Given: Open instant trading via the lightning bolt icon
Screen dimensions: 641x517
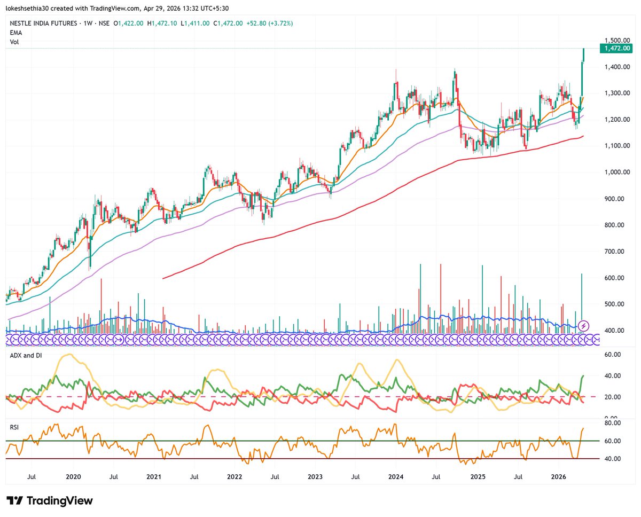Looking at the screenshot, I should click(583, 325).
